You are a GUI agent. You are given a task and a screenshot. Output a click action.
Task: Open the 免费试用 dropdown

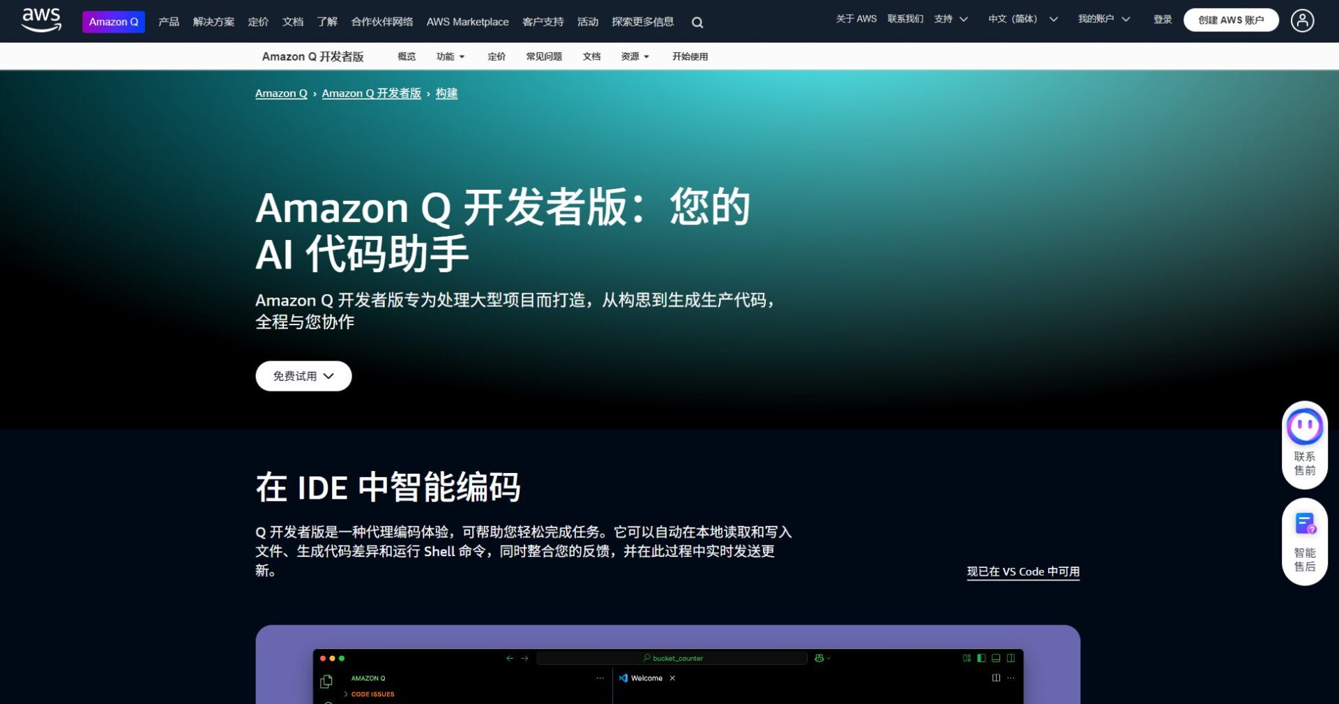303,375
